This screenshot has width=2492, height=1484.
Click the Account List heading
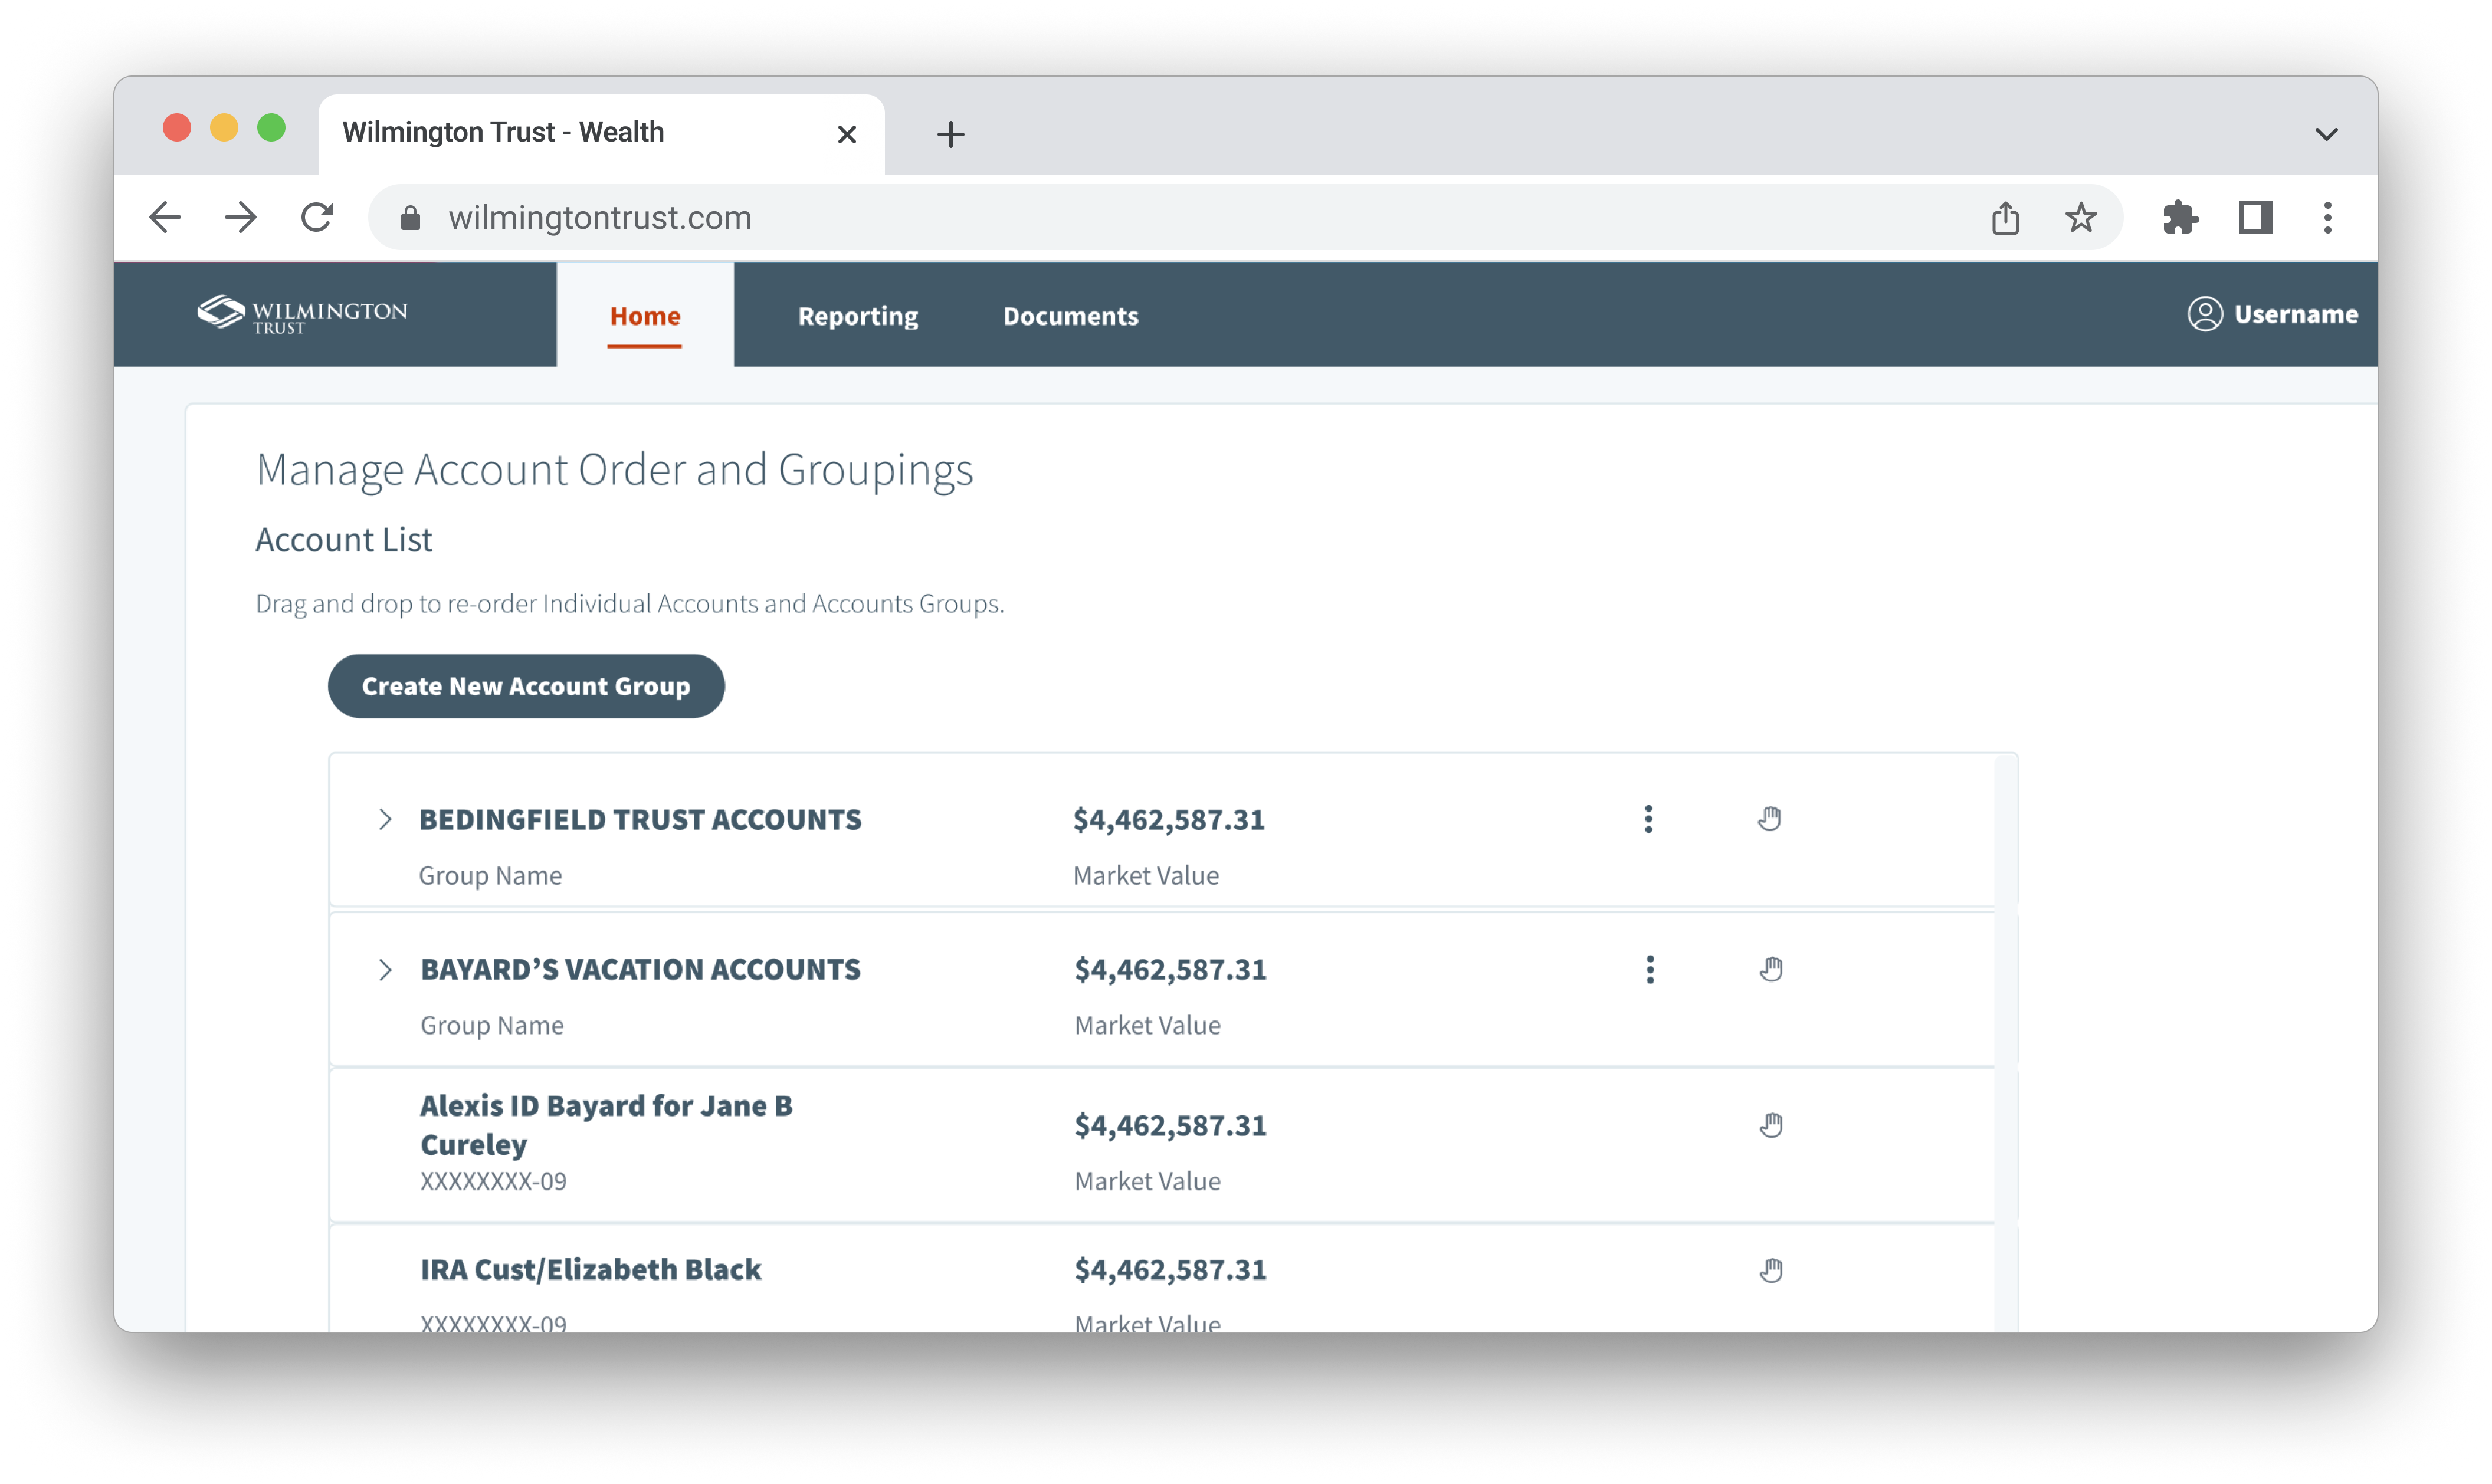click(344, 539)
